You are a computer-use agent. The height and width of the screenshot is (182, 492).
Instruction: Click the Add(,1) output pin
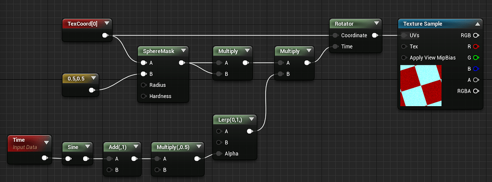click(x=135, y=159)
